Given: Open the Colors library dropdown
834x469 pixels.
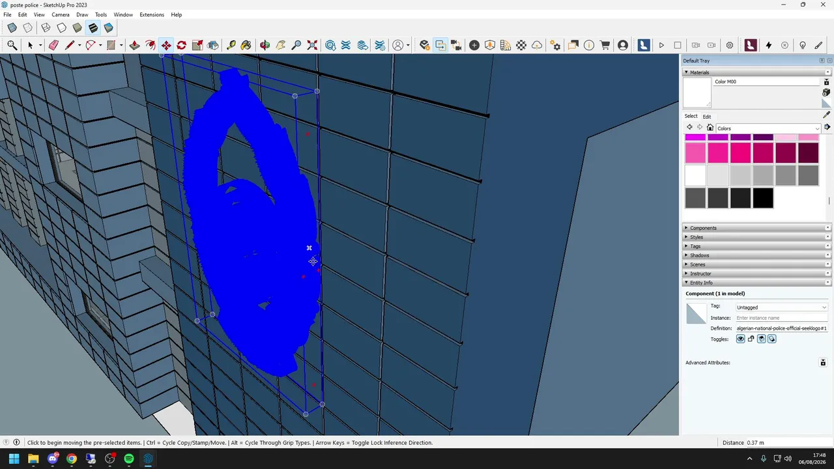Looking at the screenshot, I should coord(768,128).
